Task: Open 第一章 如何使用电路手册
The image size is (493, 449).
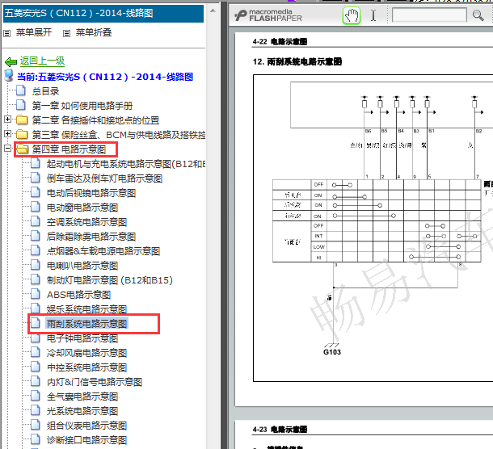Action: [x=82, y=106]
